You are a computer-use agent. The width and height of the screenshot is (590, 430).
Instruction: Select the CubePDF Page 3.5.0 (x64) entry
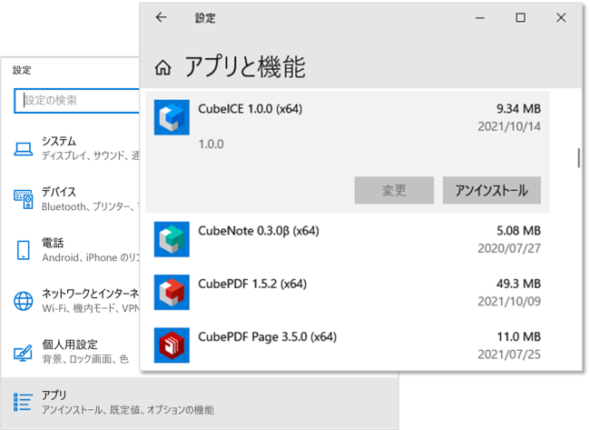[x=348, y=345]
